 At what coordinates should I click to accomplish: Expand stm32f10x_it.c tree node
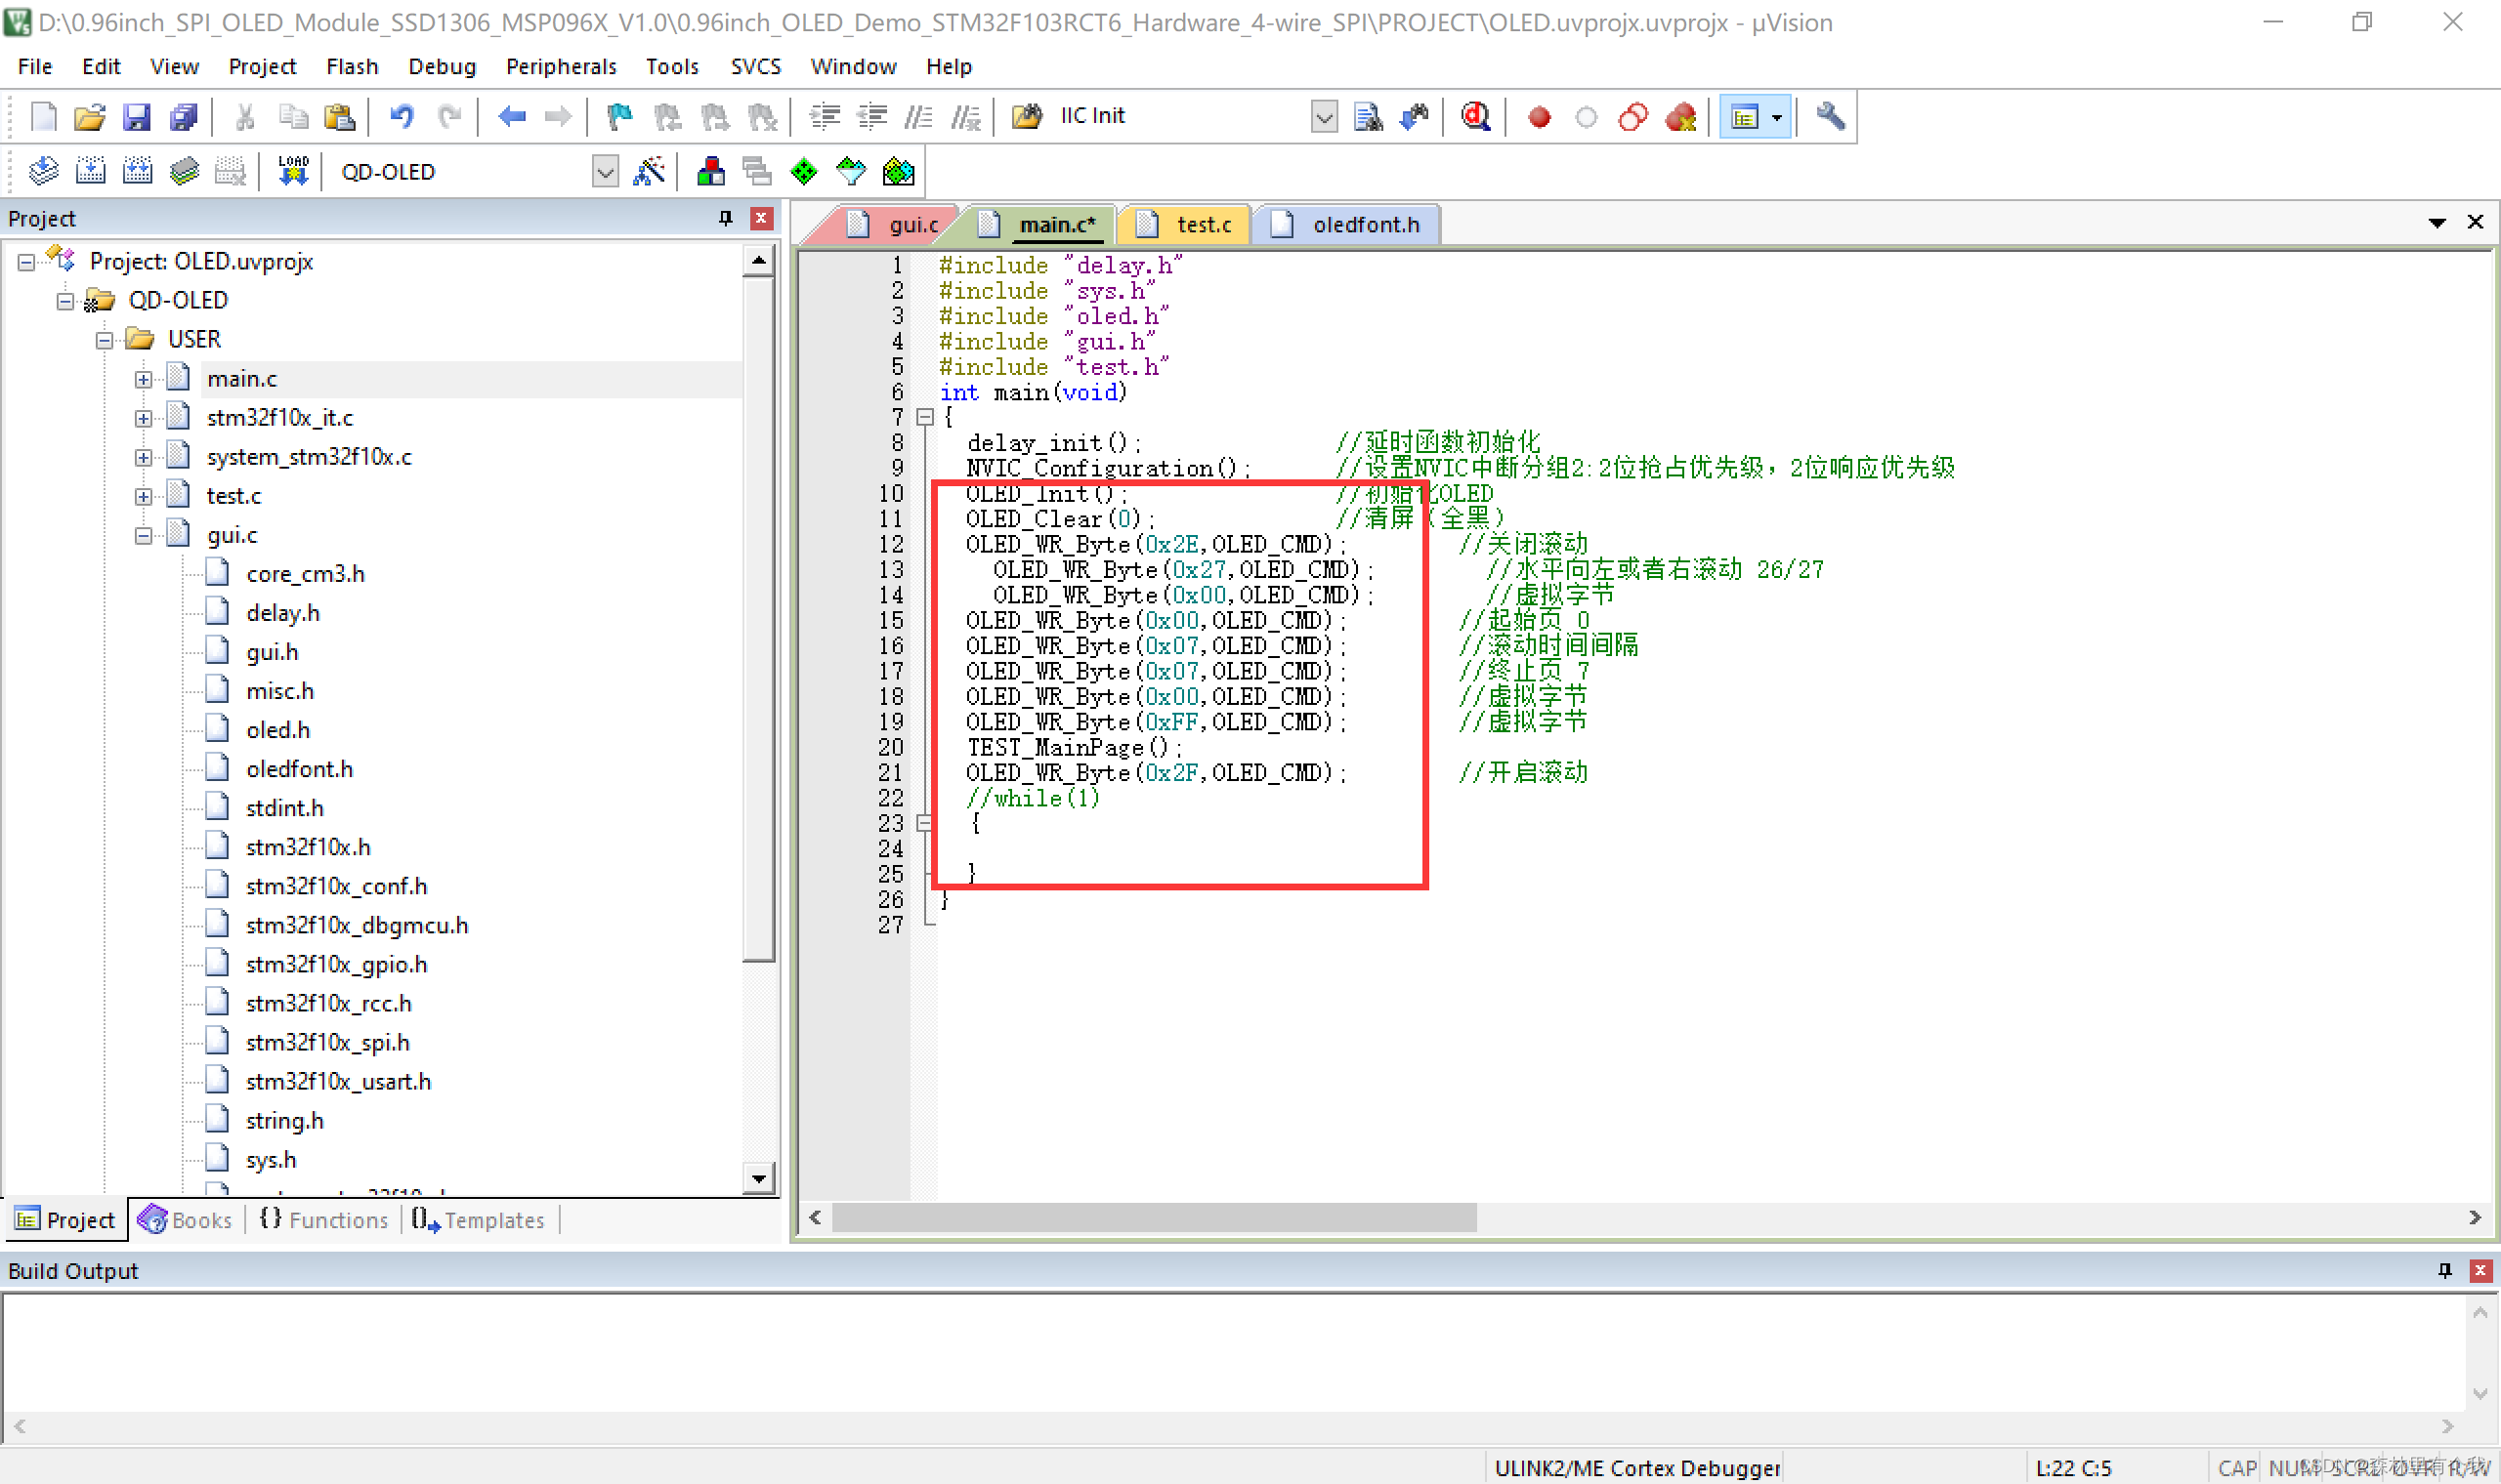[144, 419]
